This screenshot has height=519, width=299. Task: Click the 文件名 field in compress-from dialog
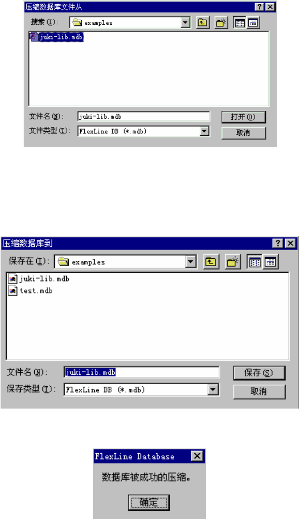coord(143,117)
